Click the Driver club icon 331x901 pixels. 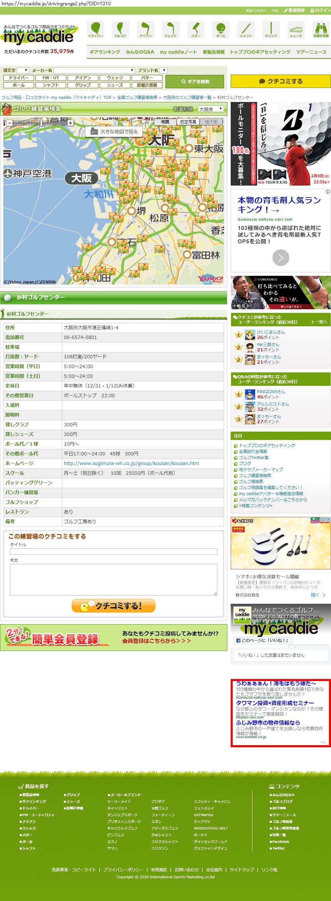[96, 29]
